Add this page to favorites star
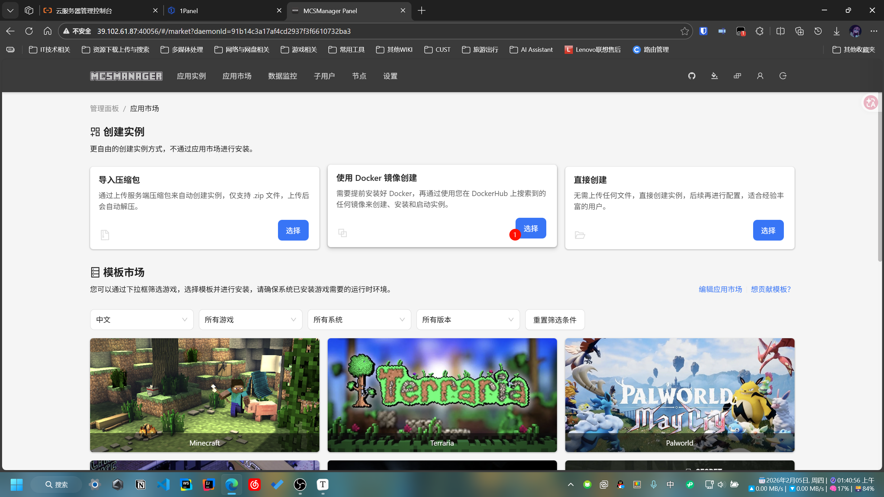 point(684,31)
